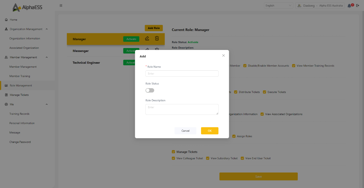Uncheck the Manage Tickets checkbox
The width and height of the screenshot is (364, 188).
(x=173, y=152)
